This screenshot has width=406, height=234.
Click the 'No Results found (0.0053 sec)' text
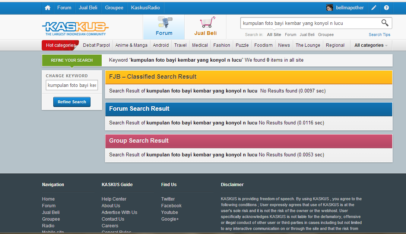[292, 155]
